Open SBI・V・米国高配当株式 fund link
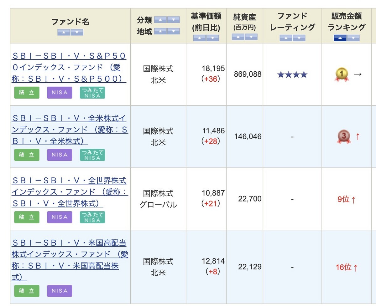376x306 pixels. tap(70, 260)
